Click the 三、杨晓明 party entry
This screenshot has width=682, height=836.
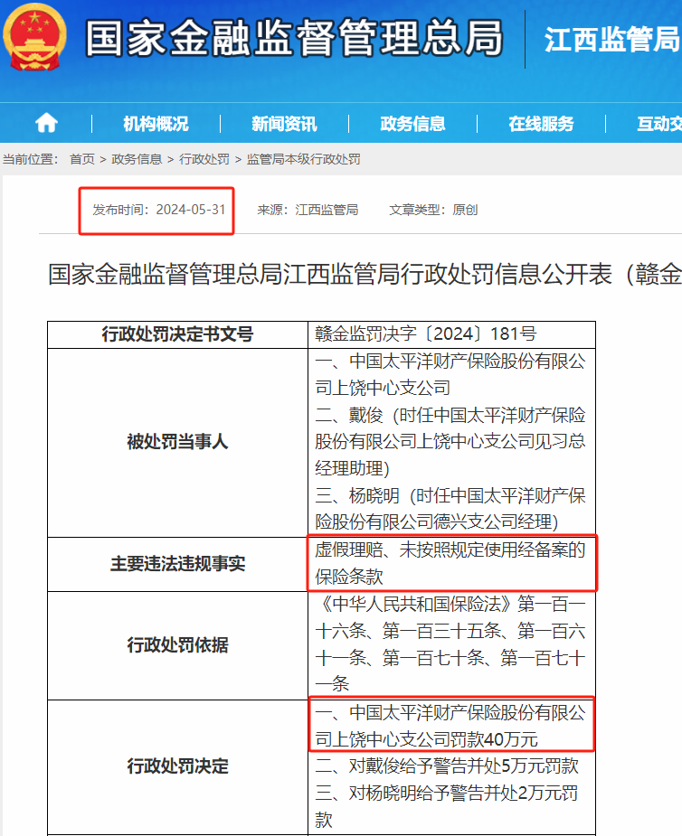pos(450,509)
